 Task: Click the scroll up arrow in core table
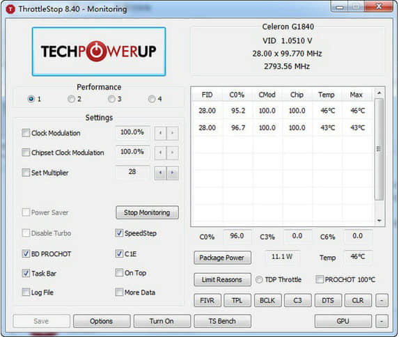379,93
